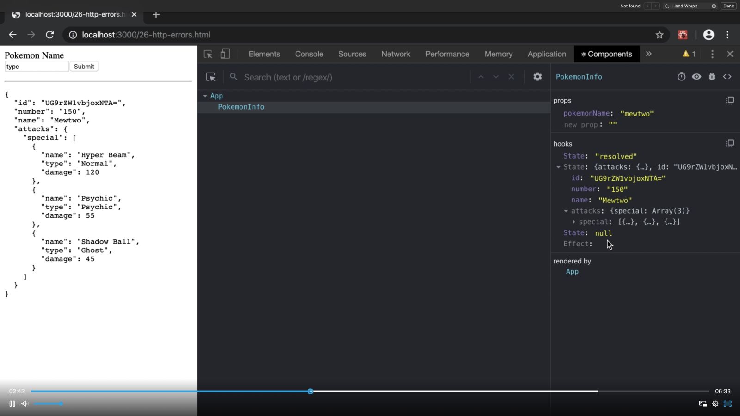Open the browser profile avatar menu
The image size is (740, 416).
tap(709, 35)
